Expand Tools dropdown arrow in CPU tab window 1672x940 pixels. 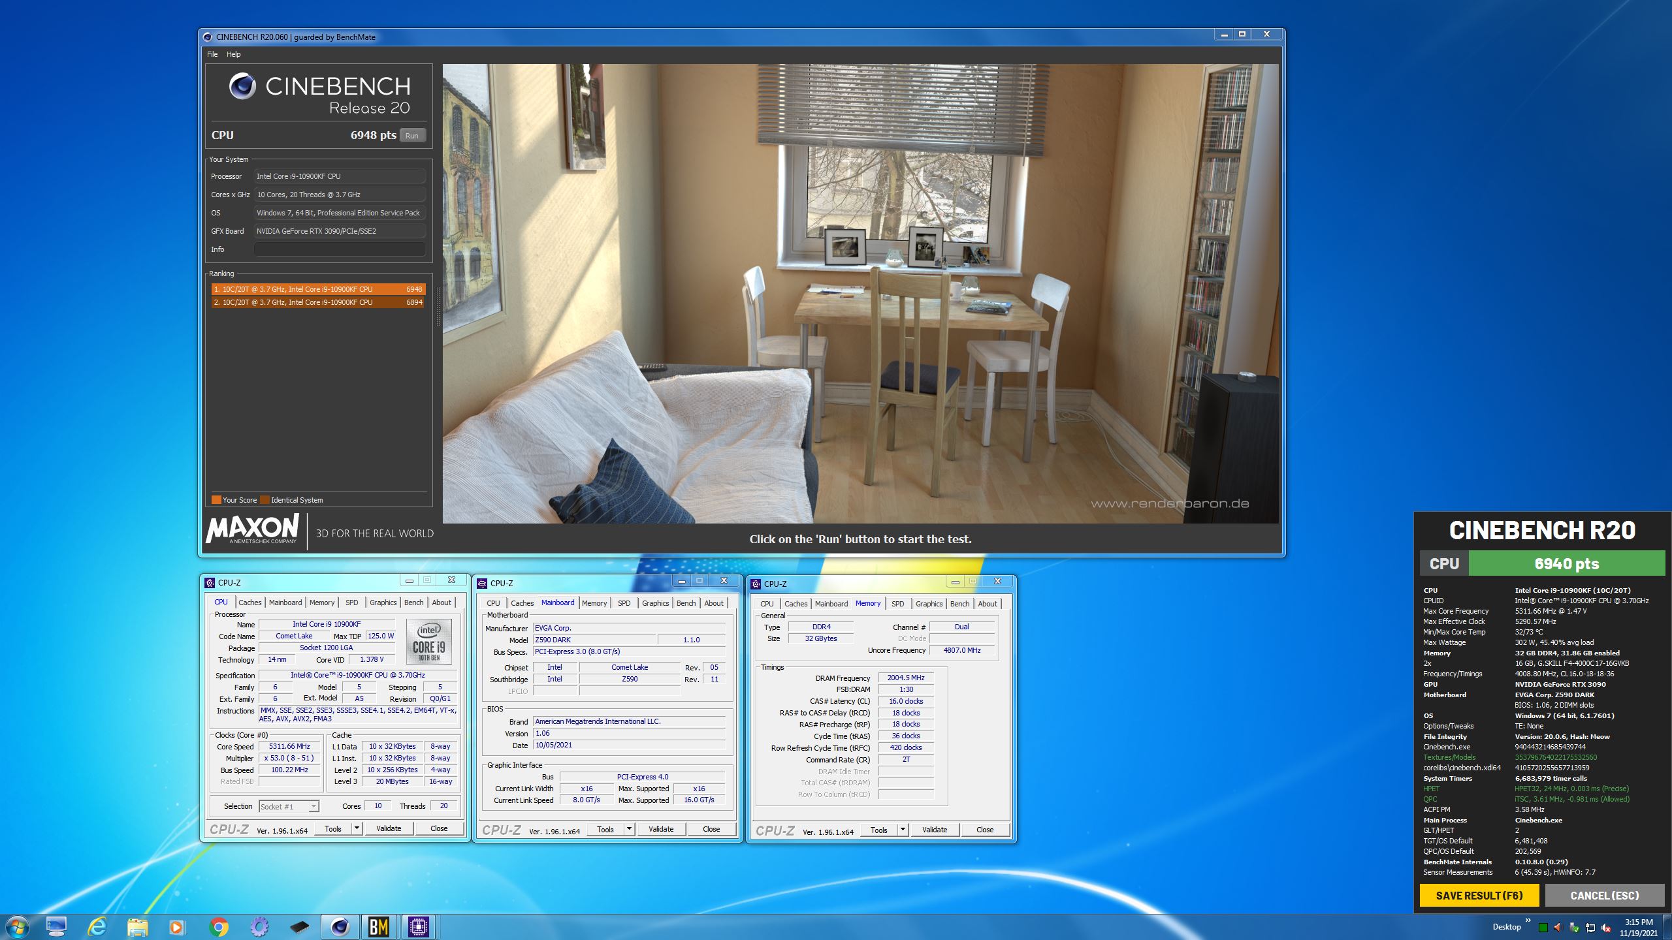tap(357, 828)
